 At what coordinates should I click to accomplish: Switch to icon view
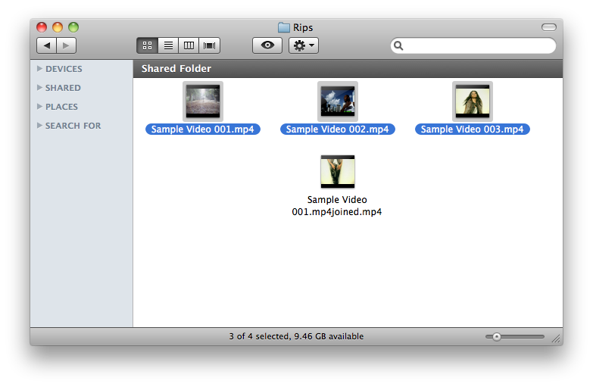[x=147, y=45]
